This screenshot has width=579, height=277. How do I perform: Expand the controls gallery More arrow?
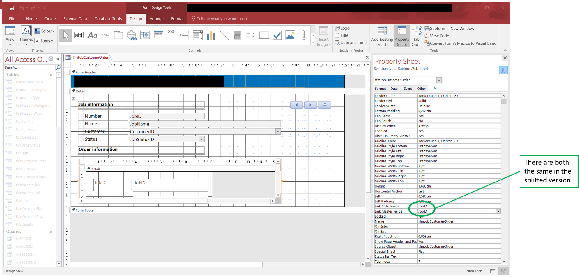[x=313, y=42]
